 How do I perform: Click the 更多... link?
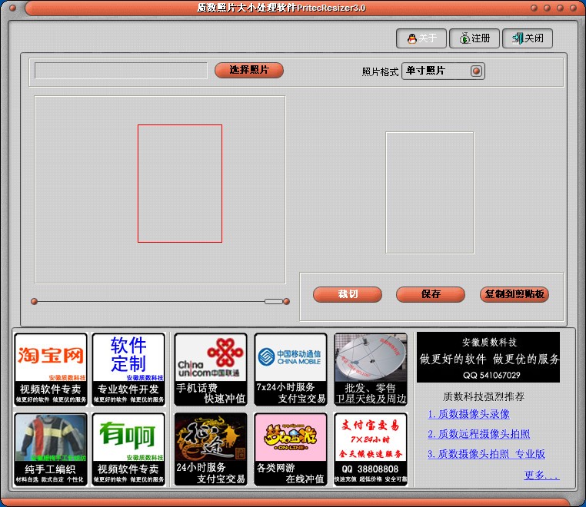pos(541,475)
